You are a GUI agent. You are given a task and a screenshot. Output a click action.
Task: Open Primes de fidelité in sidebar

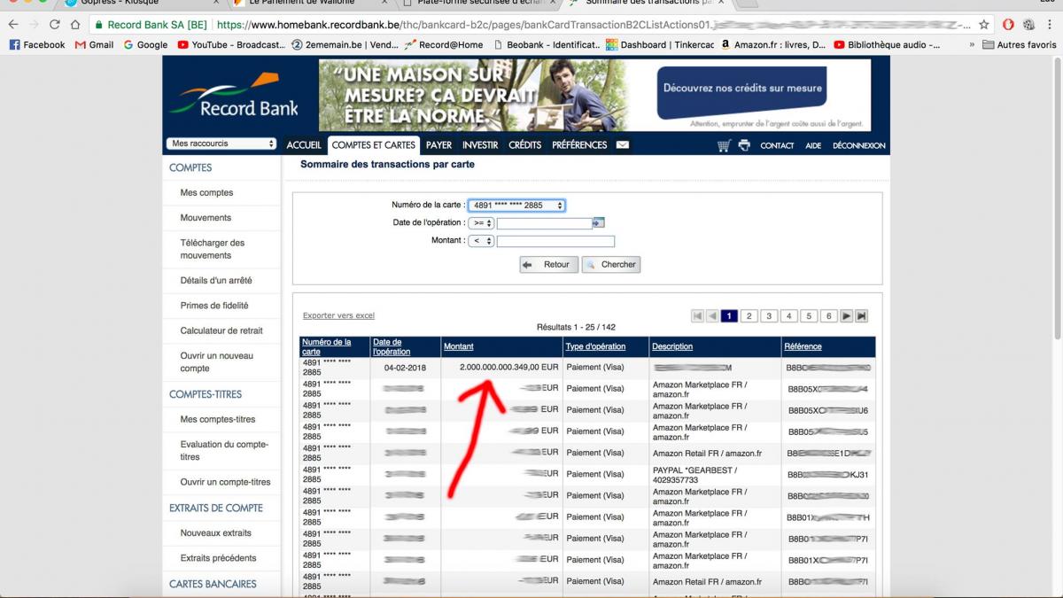tap(214, 306)
